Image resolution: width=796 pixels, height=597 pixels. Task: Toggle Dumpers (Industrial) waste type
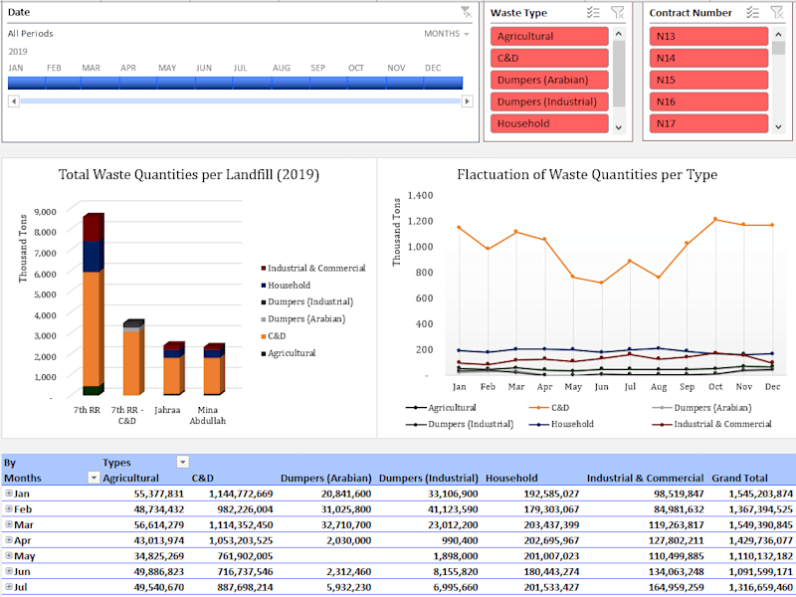pyautogui.click(x=549, y=101)
